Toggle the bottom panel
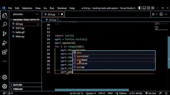This screenshot has height=95, width=170. [144, 8]
